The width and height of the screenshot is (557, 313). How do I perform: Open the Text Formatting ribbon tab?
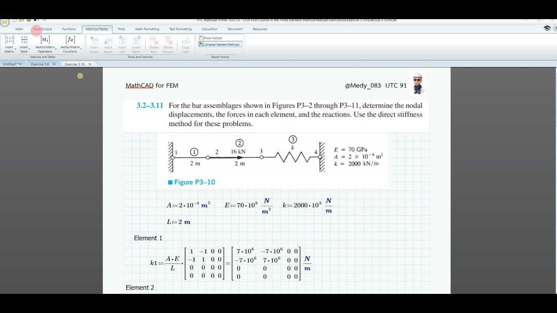click(x=180, y=29)
